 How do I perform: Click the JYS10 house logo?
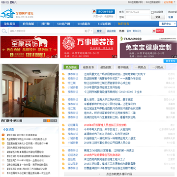point(8,13)
